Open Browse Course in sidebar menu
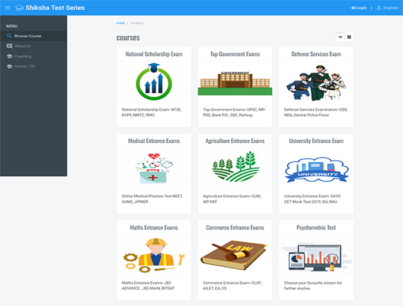 (28, 36)
